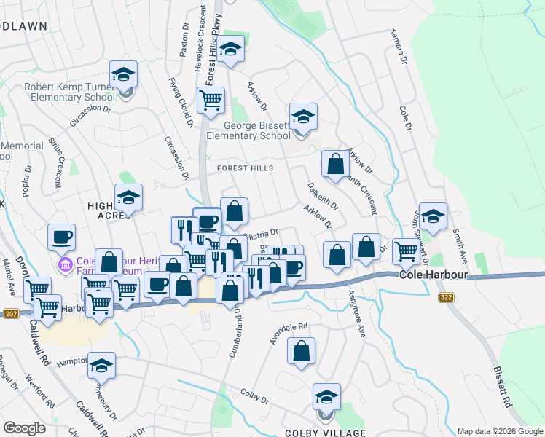Image resolution: width=545 pixels, height=437 pixels.
Task: Open coffee cup marker above museum pin
Action: 61,237
